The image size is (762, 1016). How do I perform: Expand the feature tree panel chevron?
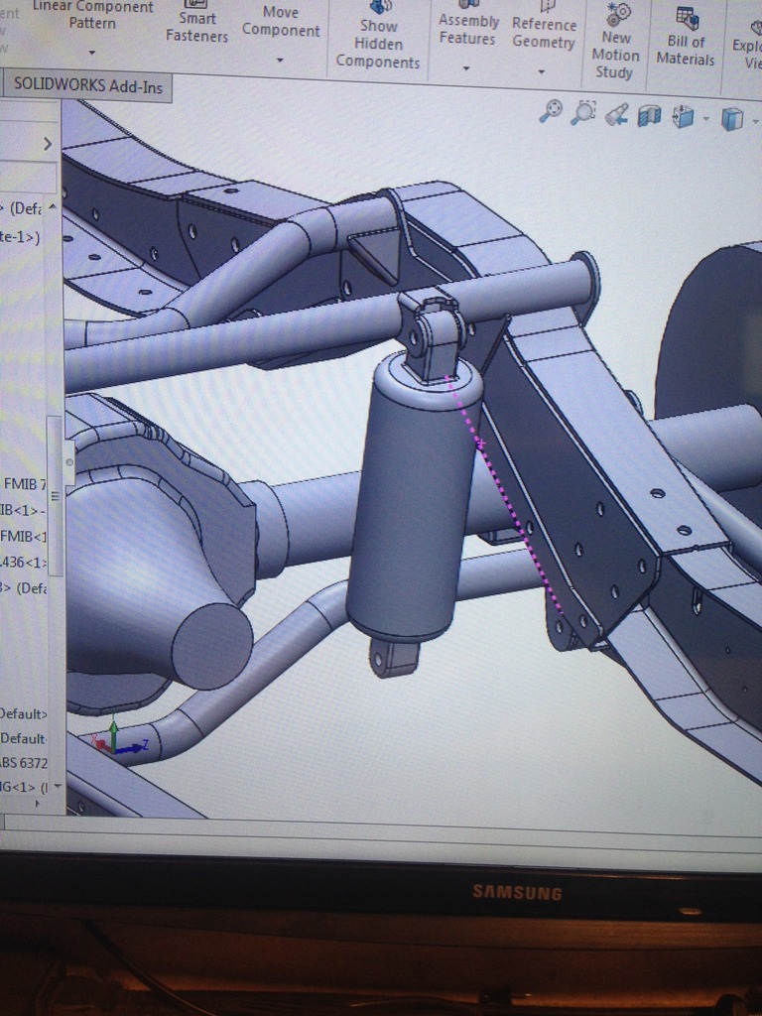tap(47, 144)
